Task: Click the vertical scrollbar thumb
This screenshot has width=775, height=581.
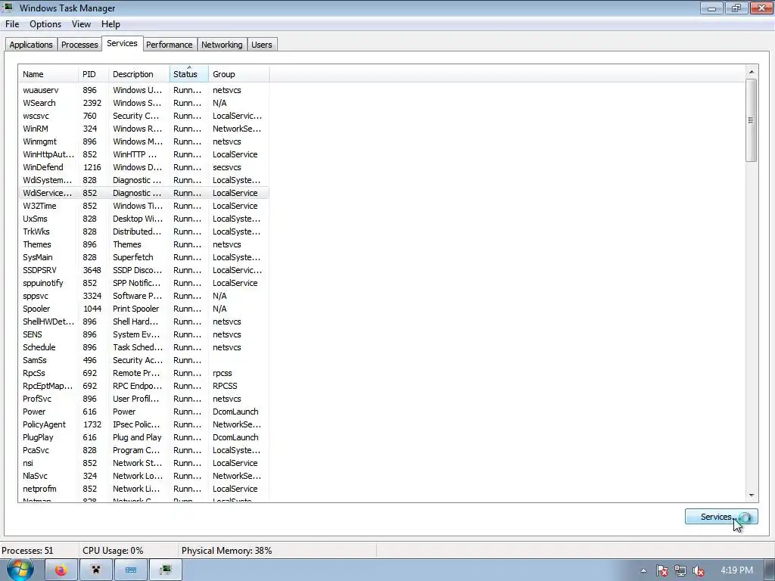Action: tap(752, 120)
